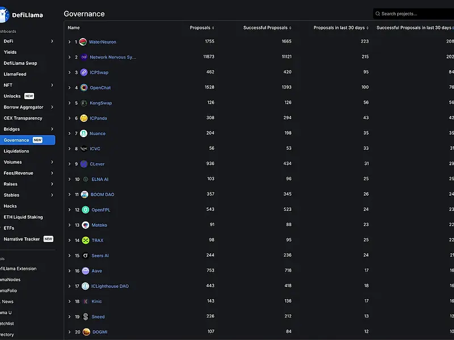Image resolution: width=454 pixels, height=340 pixels.
Task: Click the OpenFPL green logo icon
Action: 85,210
